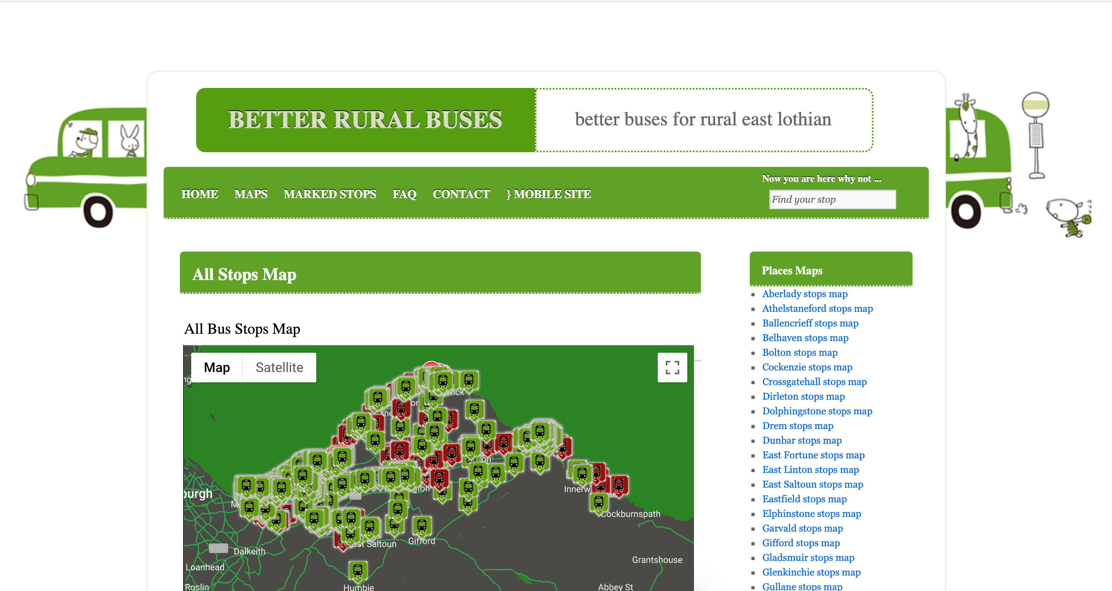Click the green bus stop marker above Gifford
This screenshot has height=591, width=1112.
pos(421,525)
